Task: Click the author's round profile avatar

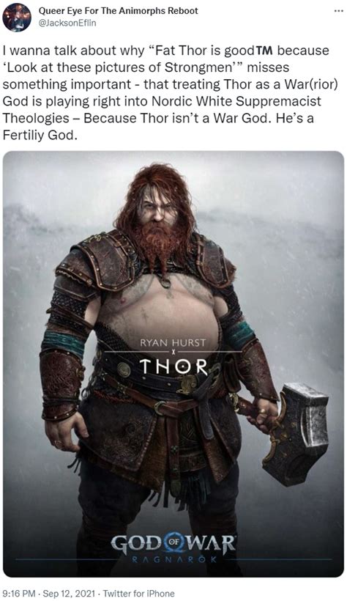Action: (x=16, y=18)
